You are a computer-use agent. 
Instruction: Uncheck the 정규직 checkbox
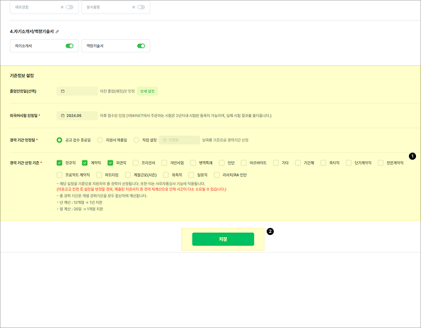(x=59, y=163)
